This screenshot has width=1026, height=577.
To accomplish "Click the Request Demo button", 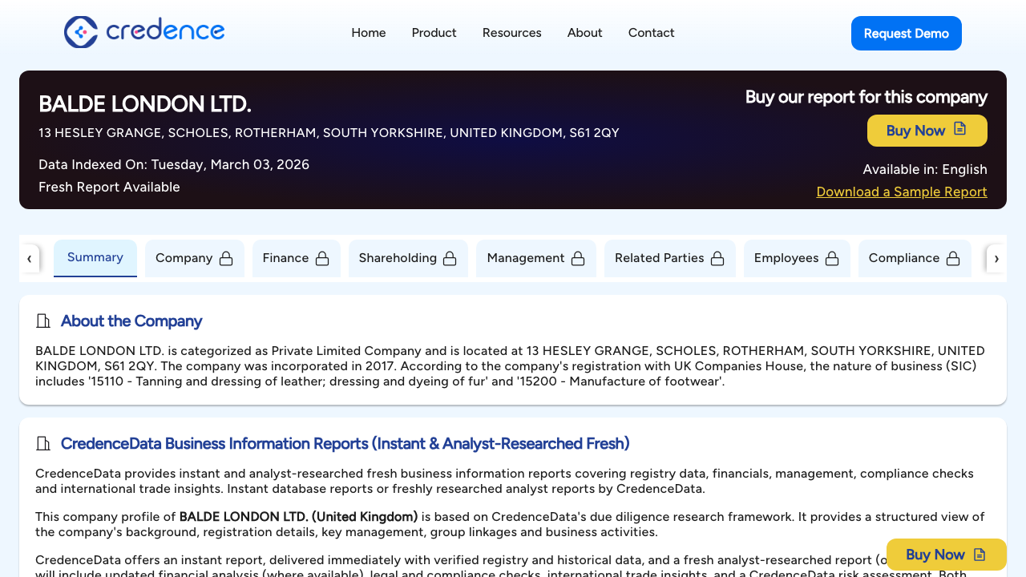I will point(906,33).
